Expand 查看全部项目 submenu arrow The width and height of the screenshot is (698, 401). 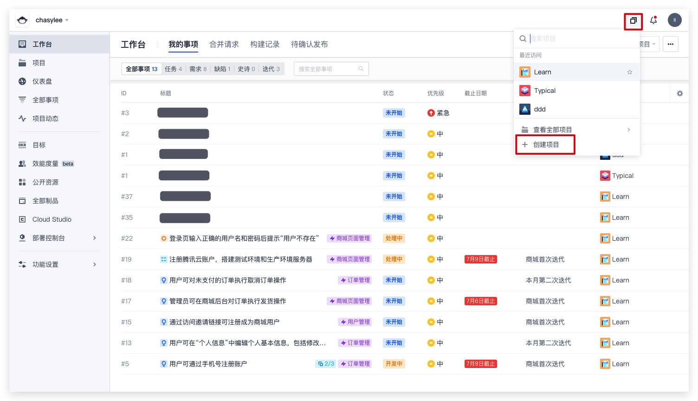tap(628, 130)
